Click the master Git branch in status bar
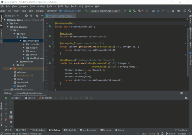Screen dimensions: 192x135 172,134
